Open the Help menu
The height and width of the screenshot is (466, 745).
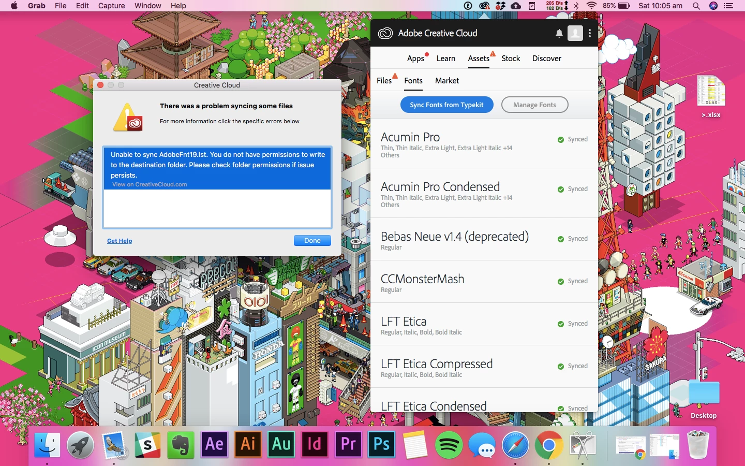[178, 6]
